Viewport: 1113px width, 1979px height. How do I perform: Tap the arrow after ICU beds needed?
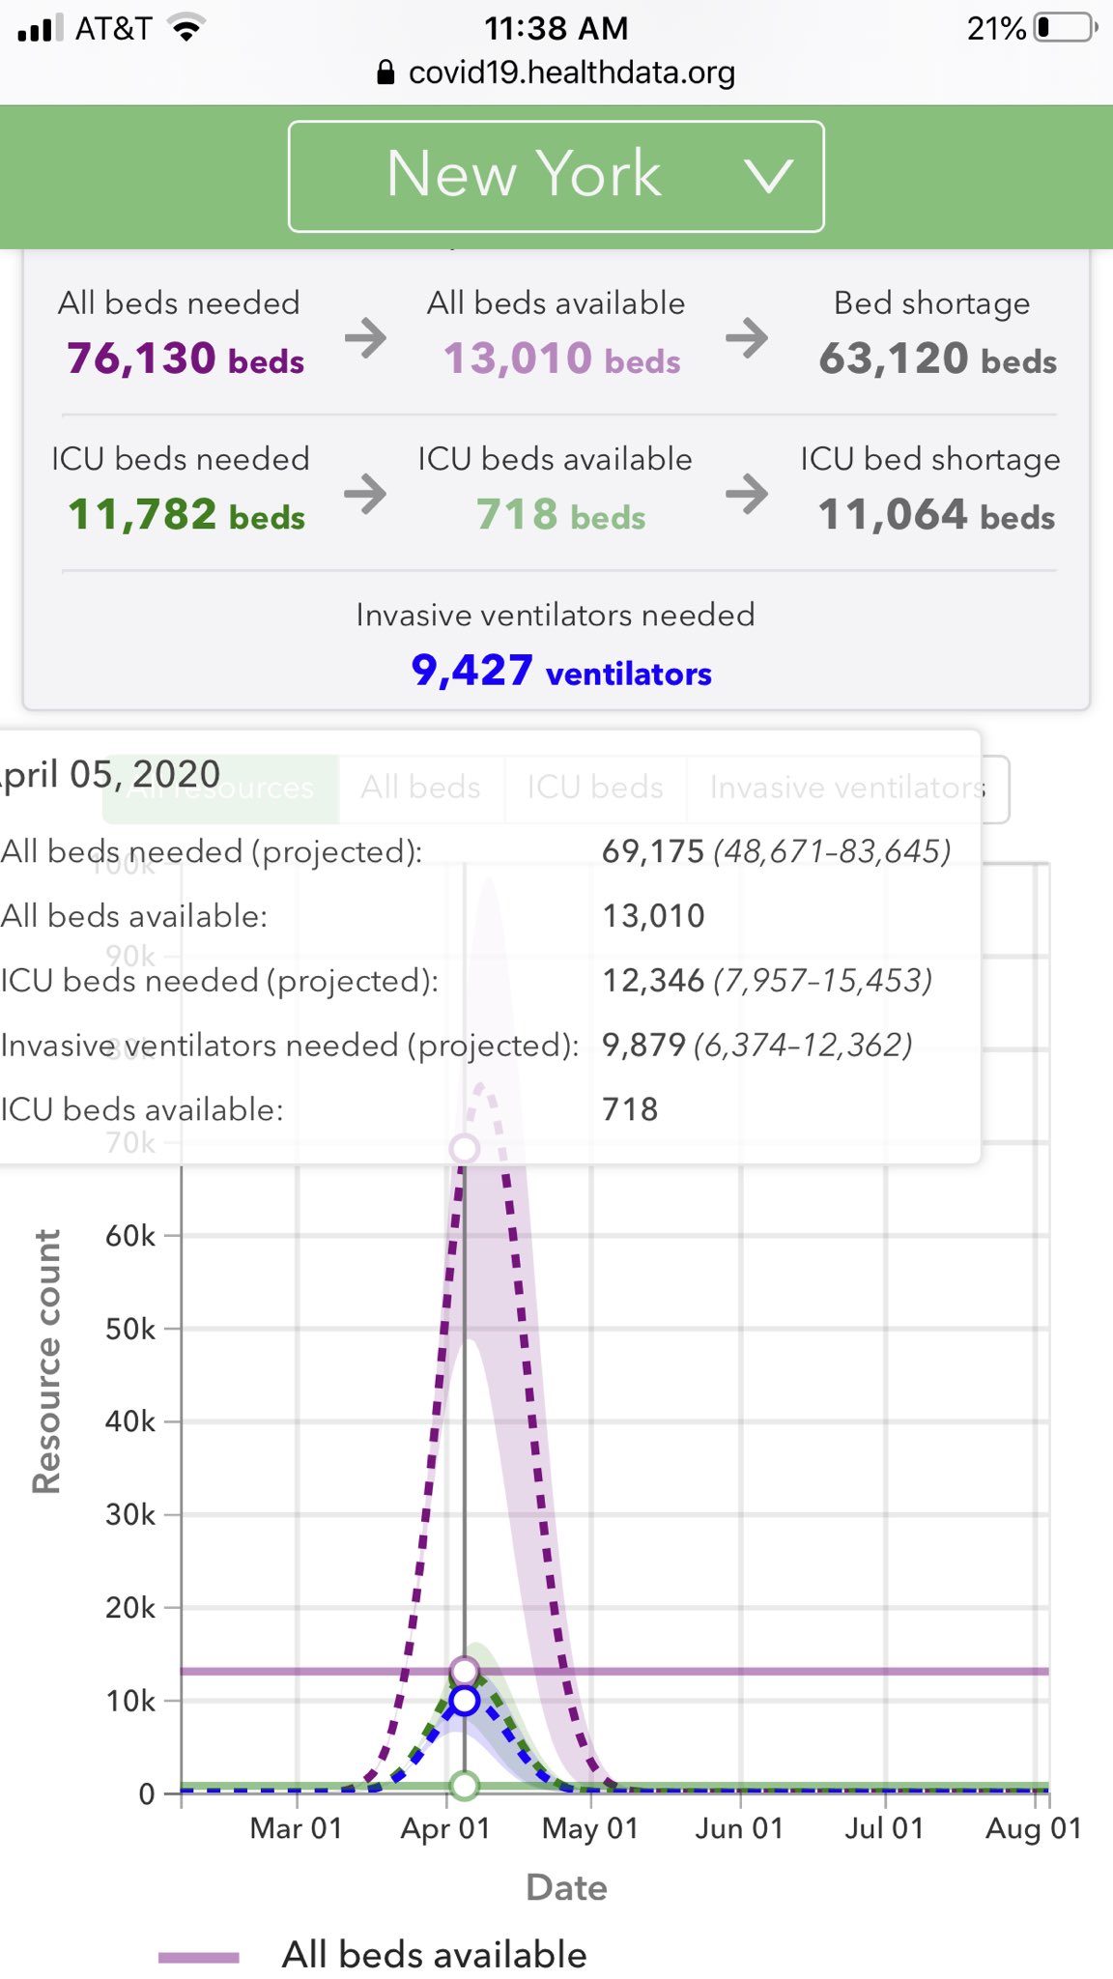pyautogui.click(x=366, y=495)
